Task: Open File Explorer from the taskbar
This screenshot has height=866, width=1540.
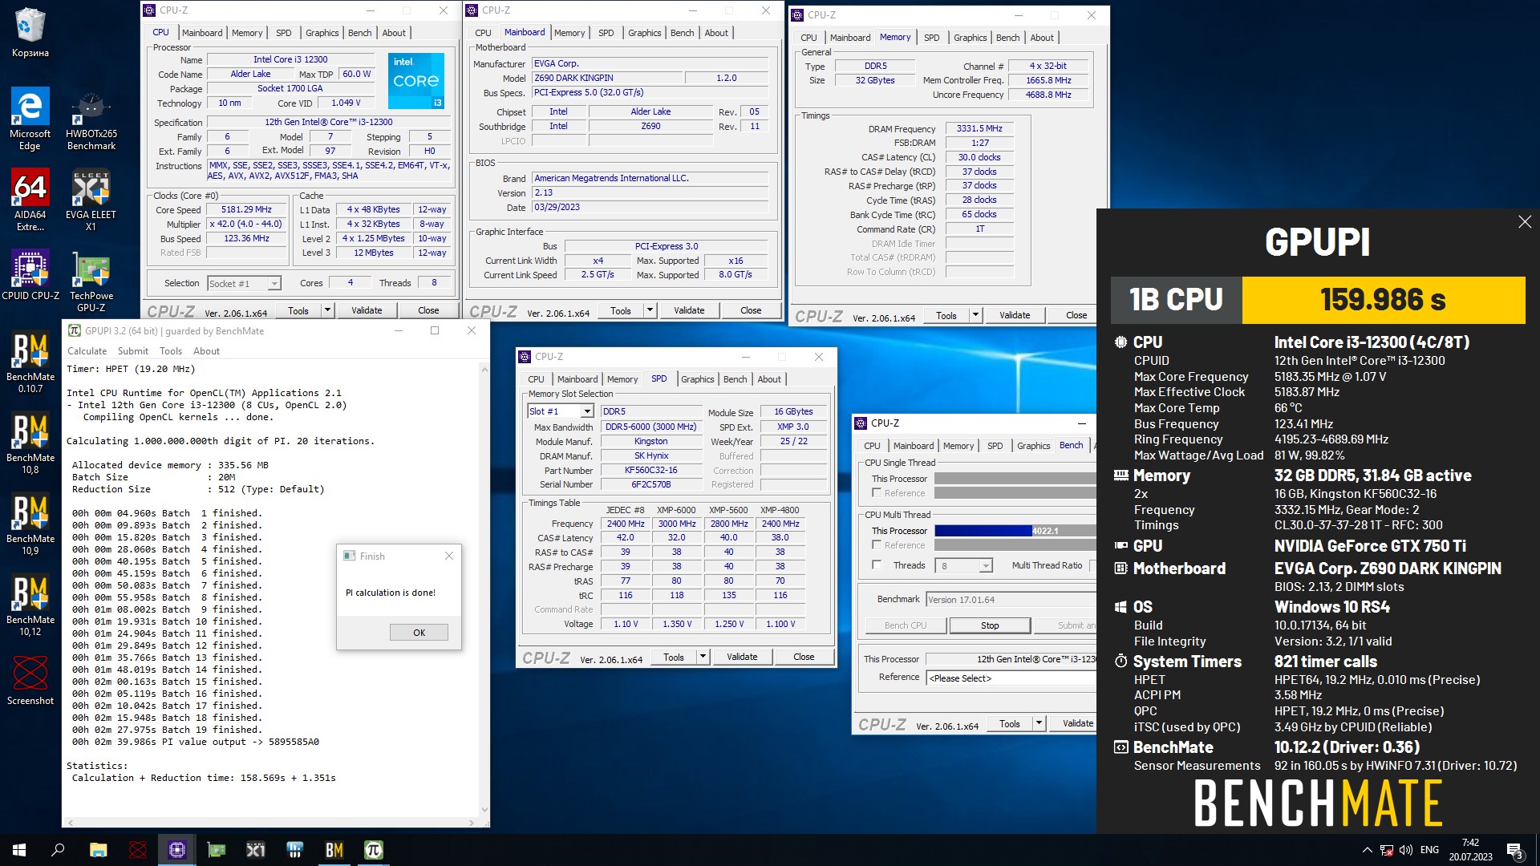Action: point(98,850)
